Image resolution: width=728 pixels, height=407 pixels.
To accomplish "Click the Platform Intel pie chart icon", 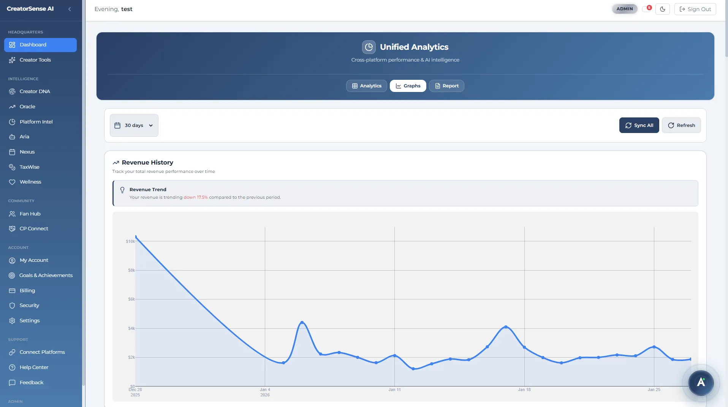I will [12, 122].
